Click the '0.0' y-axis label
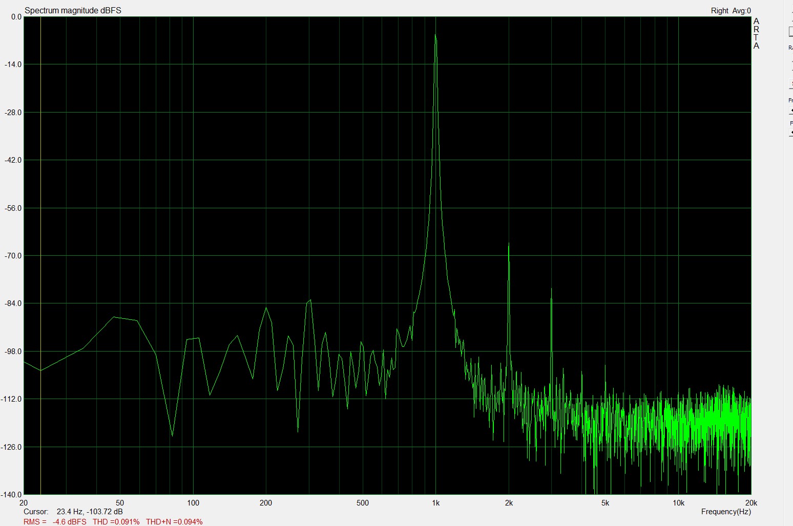 click(x=16, y=17)
